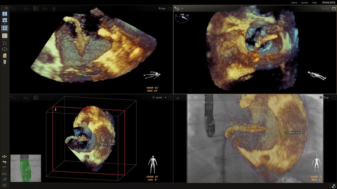Image resolution: width=337 pixels, height=189 pixels.
Task: Open the multi-image grid overview layout
Action: 5,35
